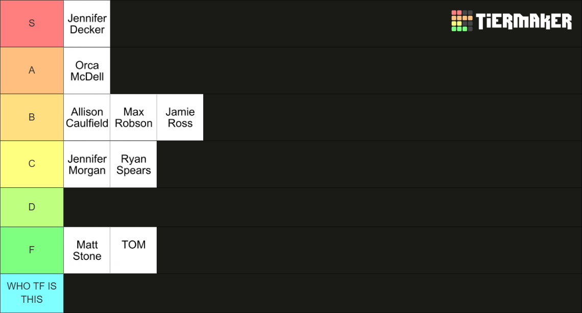Click the Jennifer Morgan tile

(x=87, y=164)
